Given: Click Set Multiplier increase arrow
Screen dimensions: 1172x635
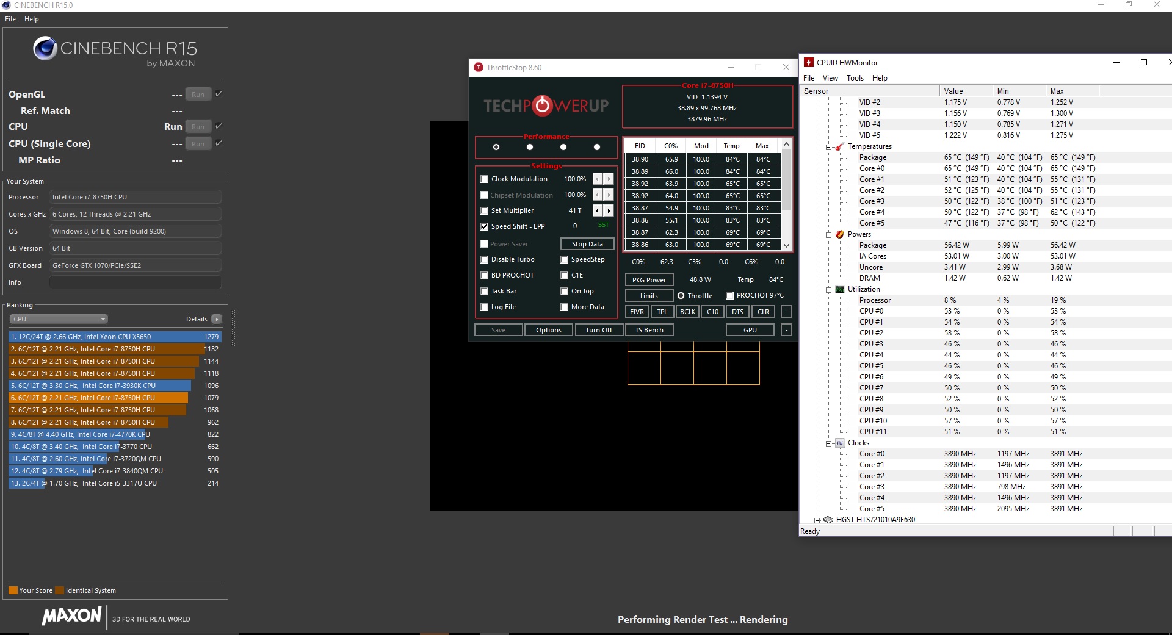Looking at the screenshot, I should click(x=609, y=210).
